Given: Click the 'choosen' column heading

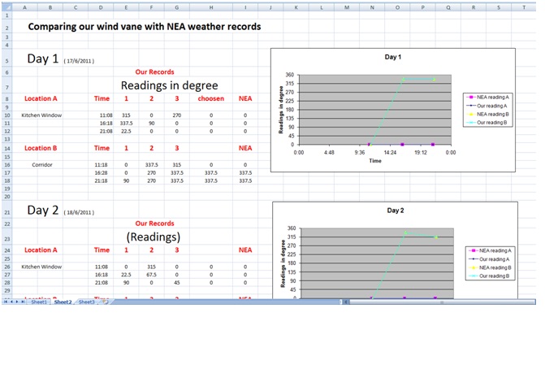Looking at the screenshot, I should click(211, 98).
